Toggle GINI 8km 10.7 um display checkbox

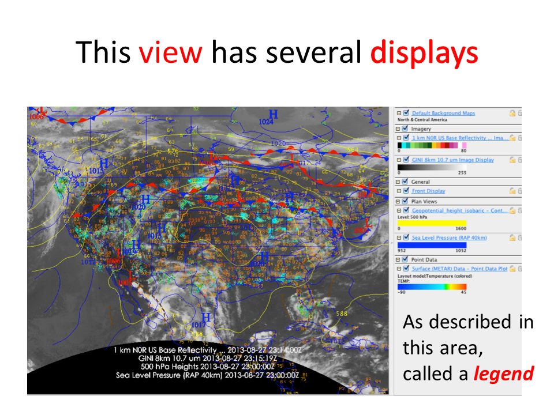[406, 160]
